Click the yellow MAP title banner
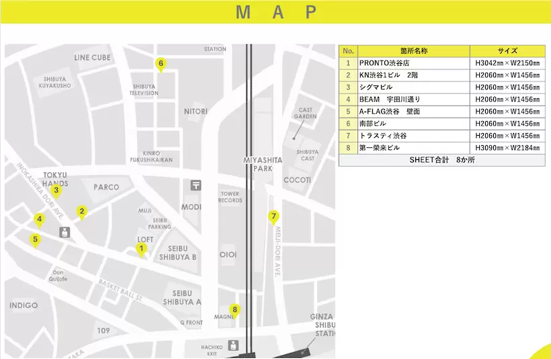The image size is (551, 359). point(275,12)
